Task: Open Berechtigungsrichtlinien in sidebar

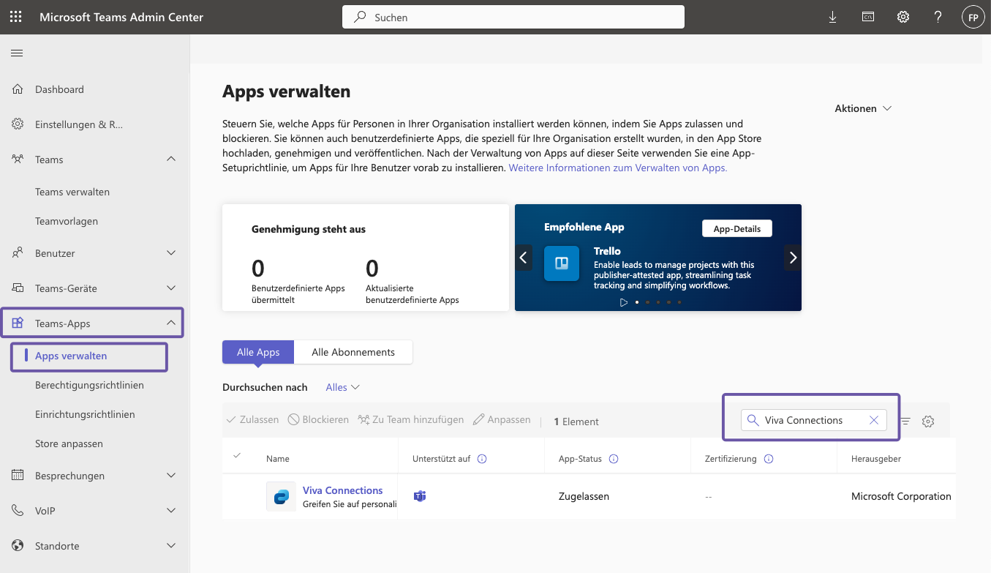Action: click(89, 385)
